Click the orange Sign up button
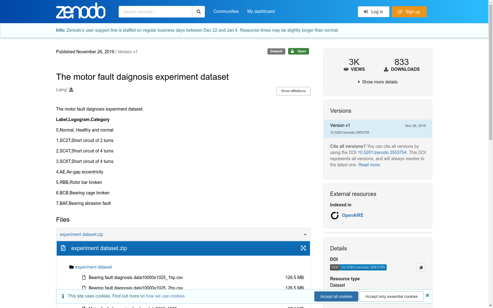The height and width of the screenshot is (308, 493). pos(409,12)
